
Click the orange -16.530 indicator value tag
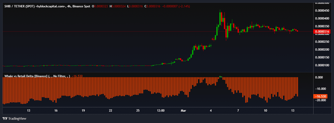click(320, 96)
